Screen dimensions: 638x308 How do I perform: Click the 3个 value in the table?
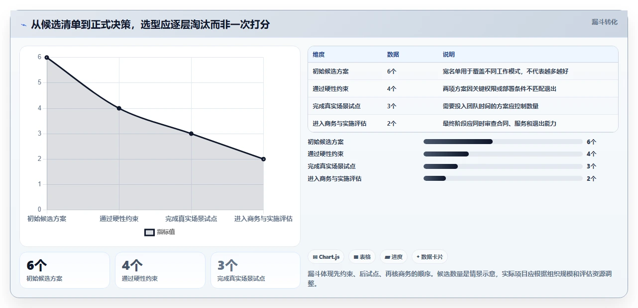(392, 106)
